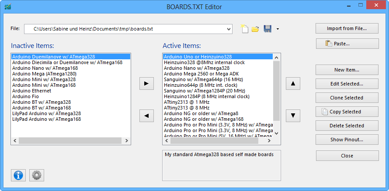This screenshot has width=389, height=191.
Task: Click Active list horizontal scroll right arrow
Action: tap(269, 141)
